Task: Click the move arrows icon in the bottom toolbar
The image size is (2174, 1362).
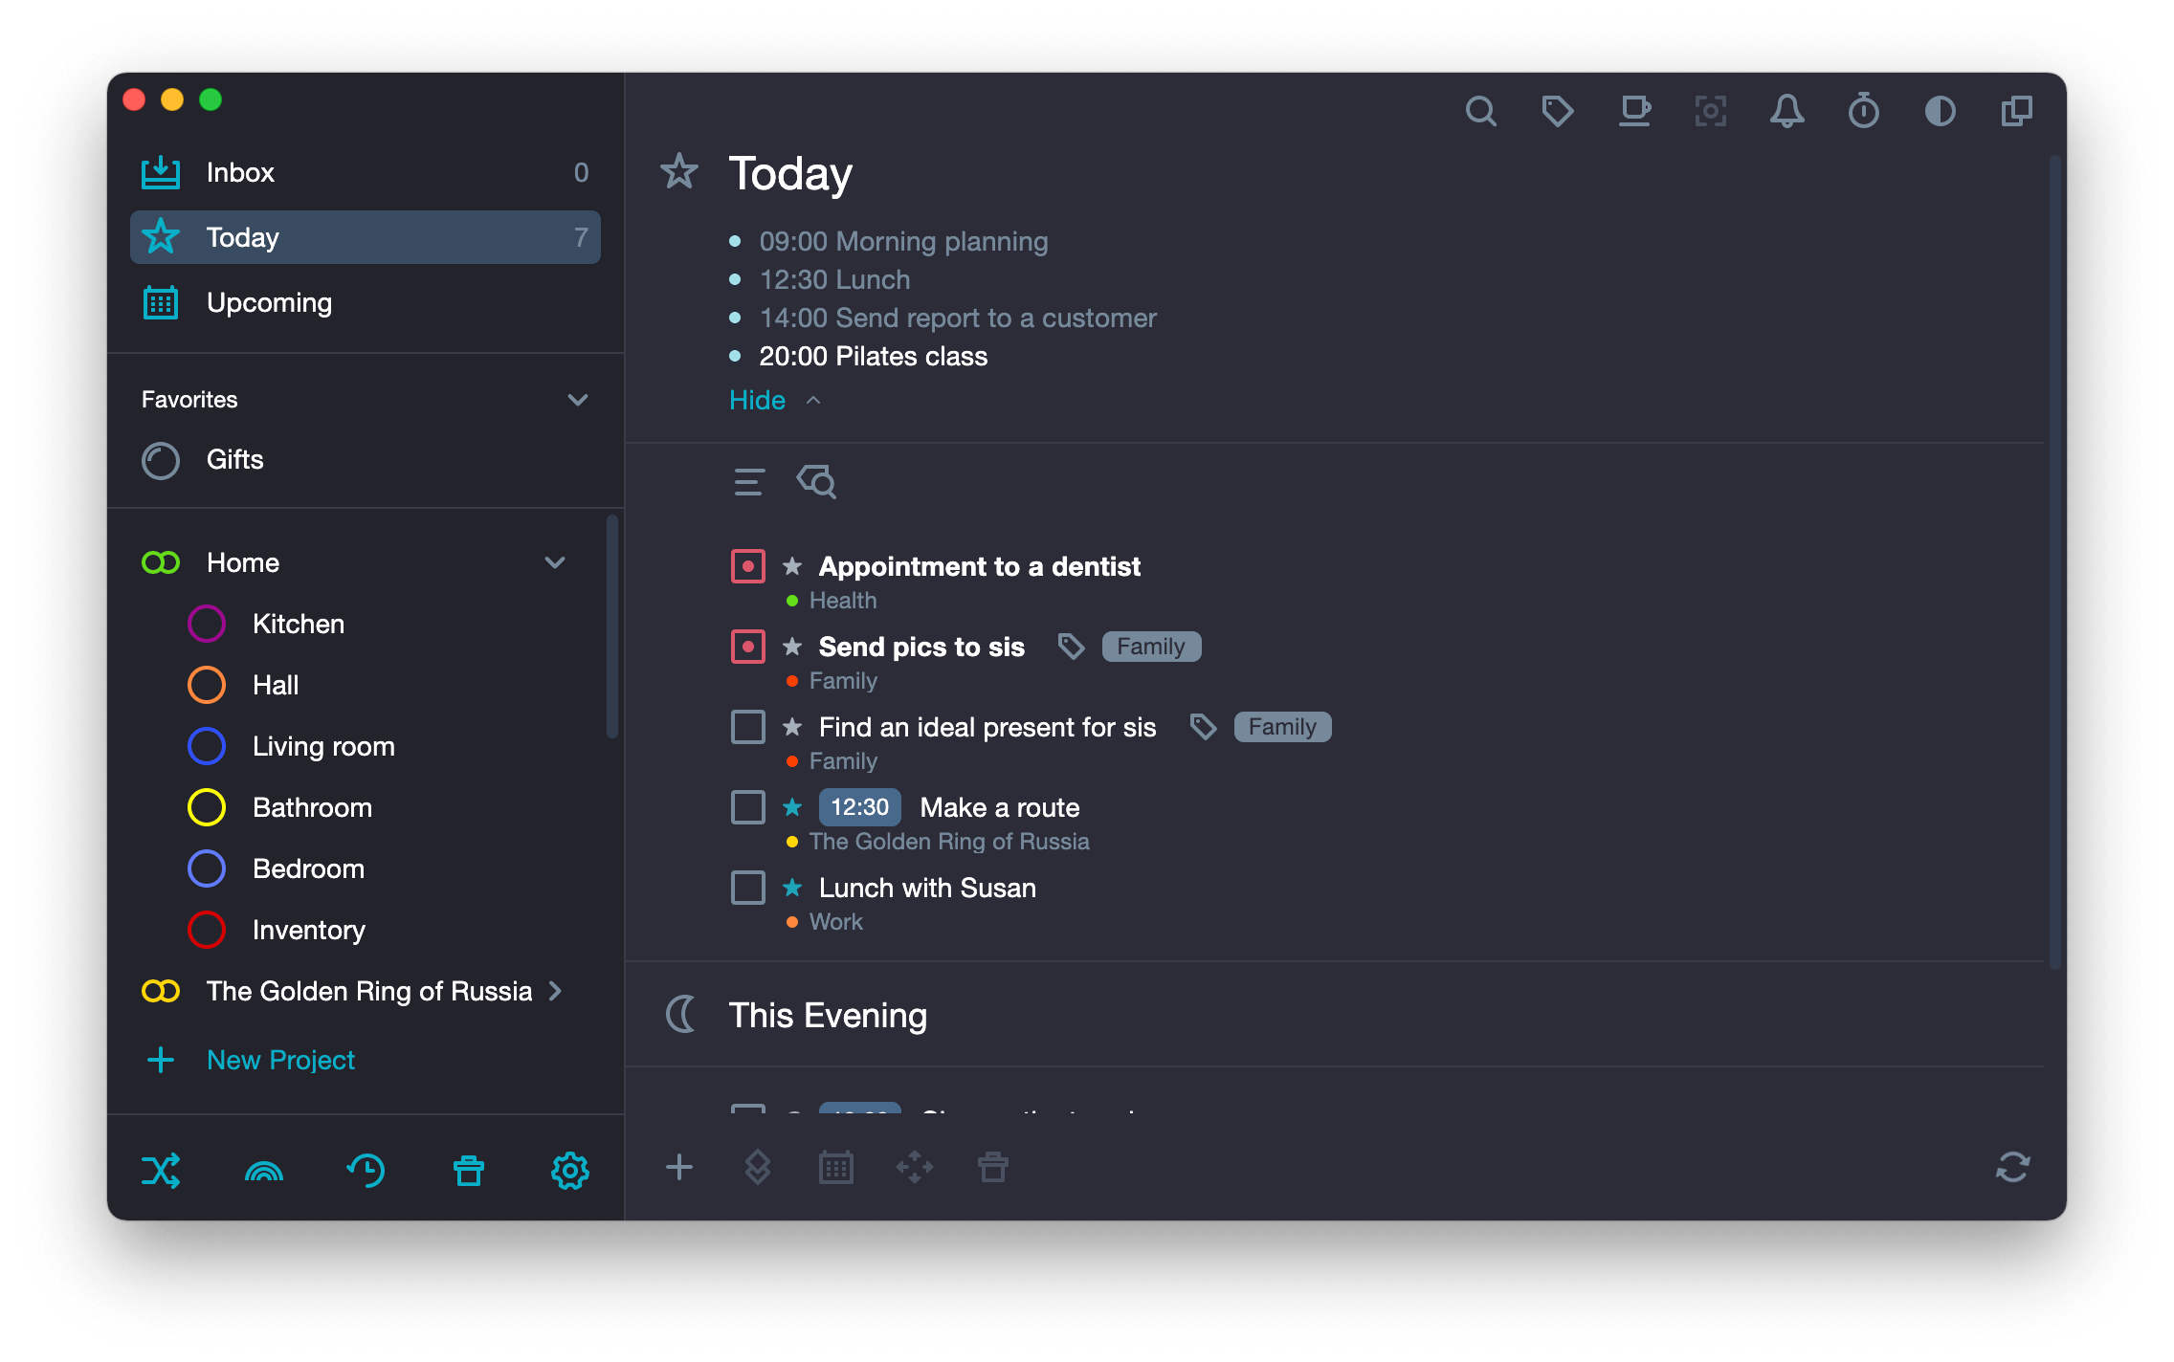Action: click(915, 1167)
